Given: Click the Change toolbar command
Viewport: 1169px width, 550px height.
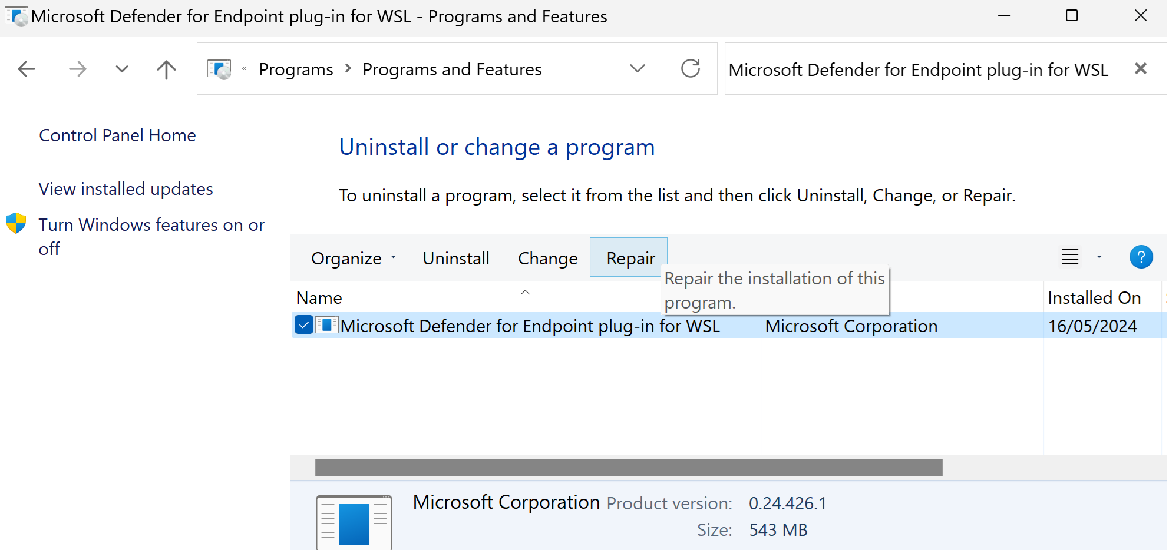Looking at the screenshot, I should click(548, 258).
